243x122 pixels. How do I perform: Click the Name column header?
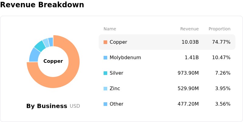point(110,29)
